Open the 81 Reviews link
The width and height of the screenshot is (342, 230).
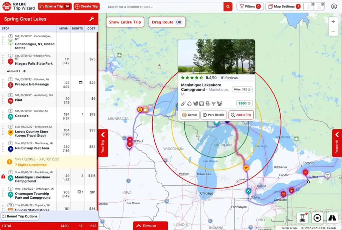pos(229,78)
